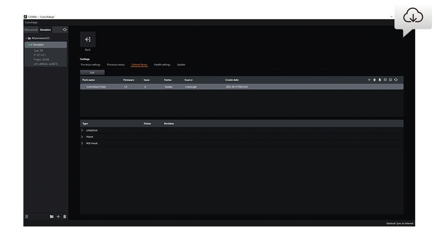This screenshot has width=439, height=230.
Task: Select the ColorAdept Public pack row
Action: tap(242, 87)
